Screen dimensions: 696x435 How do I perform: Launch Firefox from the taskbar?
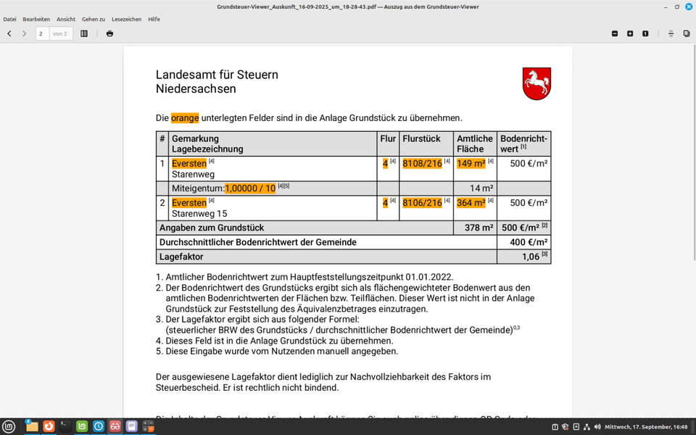[x=49, y=426]
